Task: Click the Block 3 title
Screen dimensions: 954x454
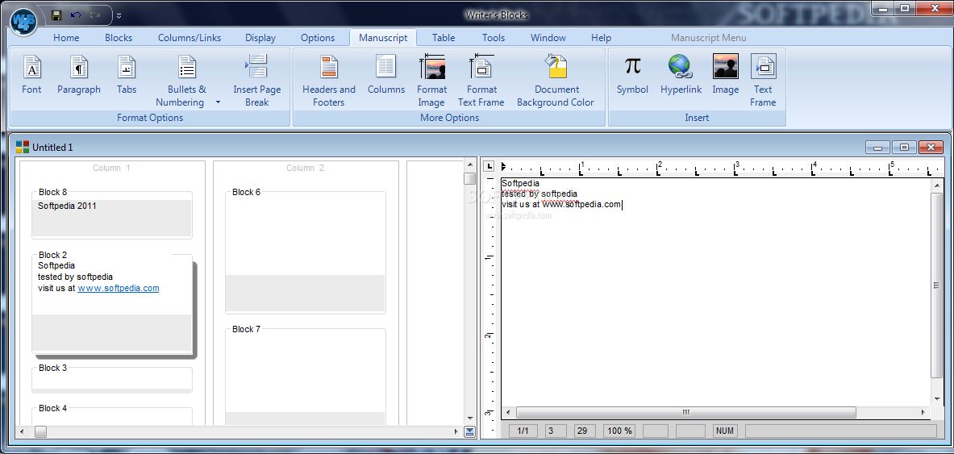Action: 53,368
